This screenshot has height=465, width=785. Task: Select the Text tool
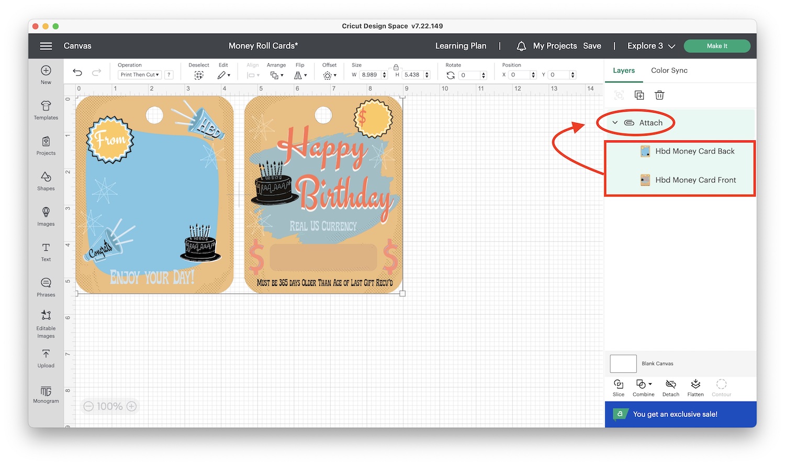46,251
